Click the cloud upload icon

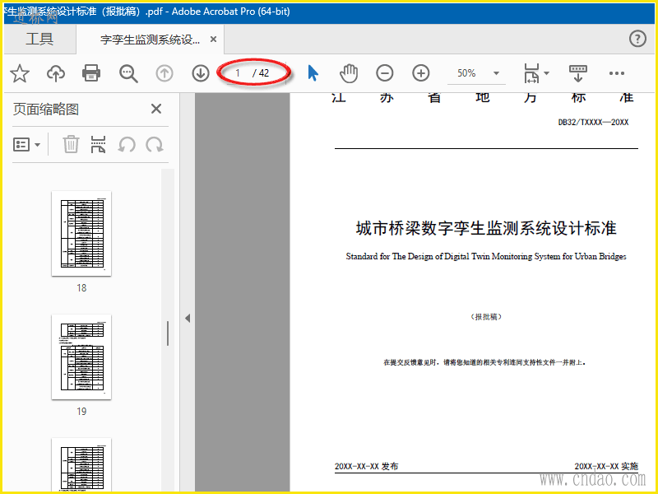tap(55, 73)
